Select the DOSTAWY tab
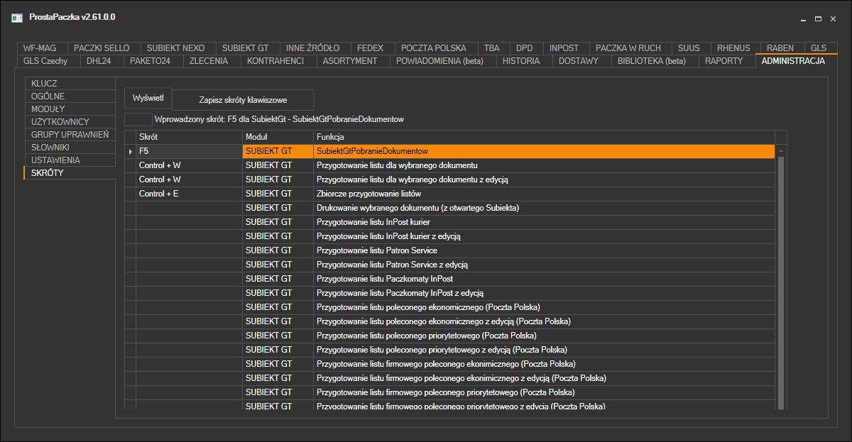Screen dimensions: 852x442 (579, 61)
